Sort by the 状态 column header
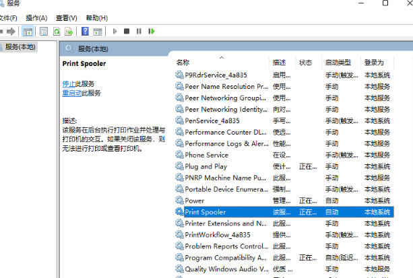The width and height of the screenshot is (413, 278). (x=305, y=63)
